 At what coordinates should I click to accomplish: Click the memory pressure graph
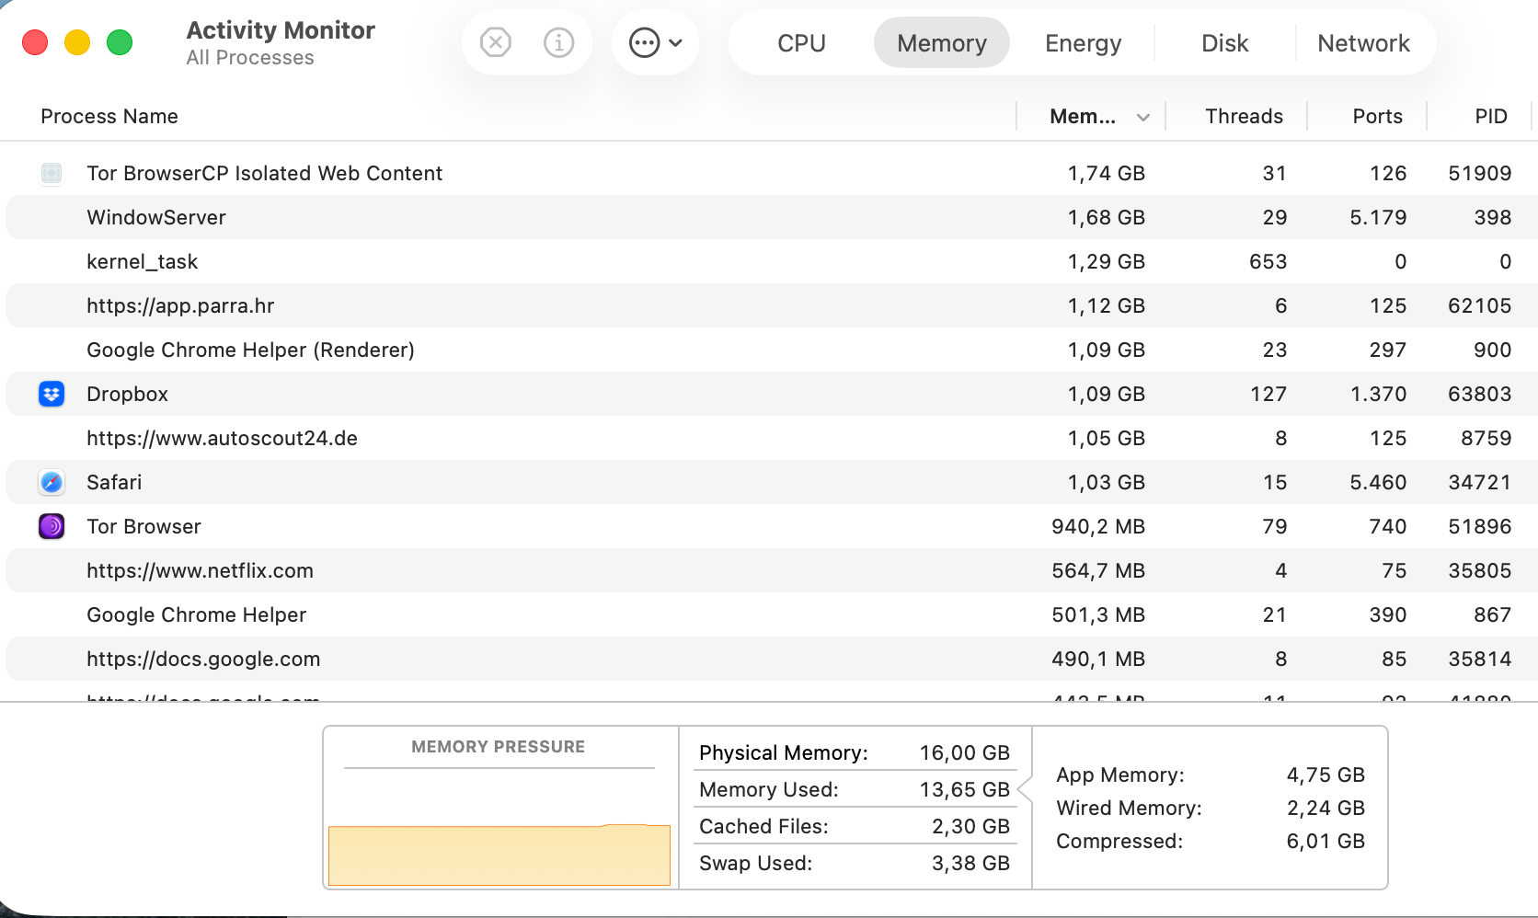(499, 855)
